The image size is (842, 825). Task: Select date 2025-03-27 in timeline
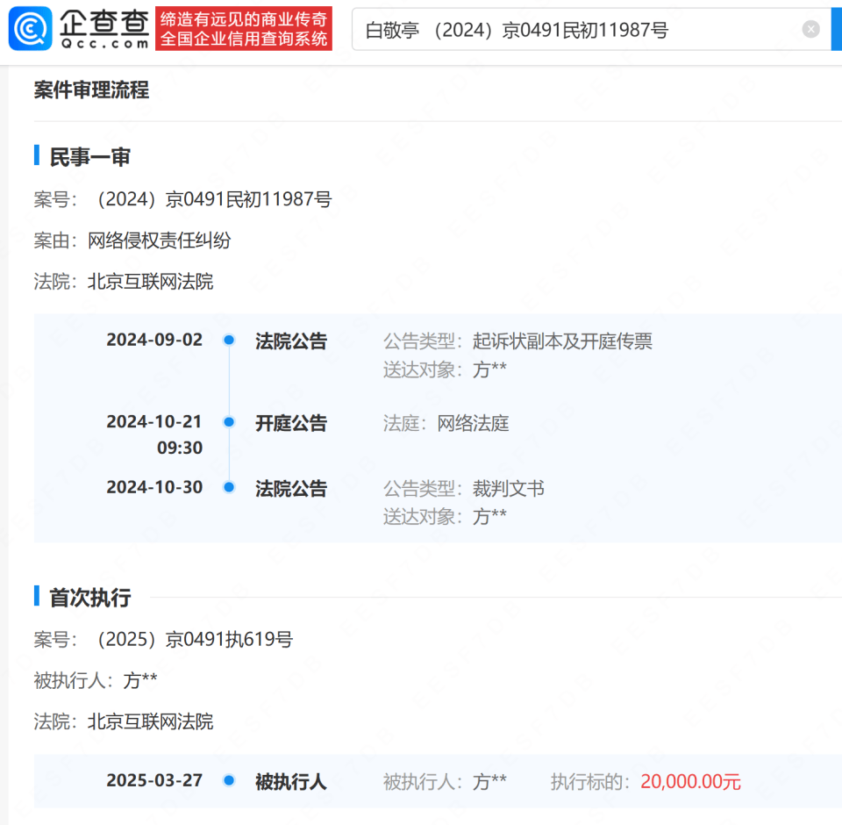(x=154, y=780)
